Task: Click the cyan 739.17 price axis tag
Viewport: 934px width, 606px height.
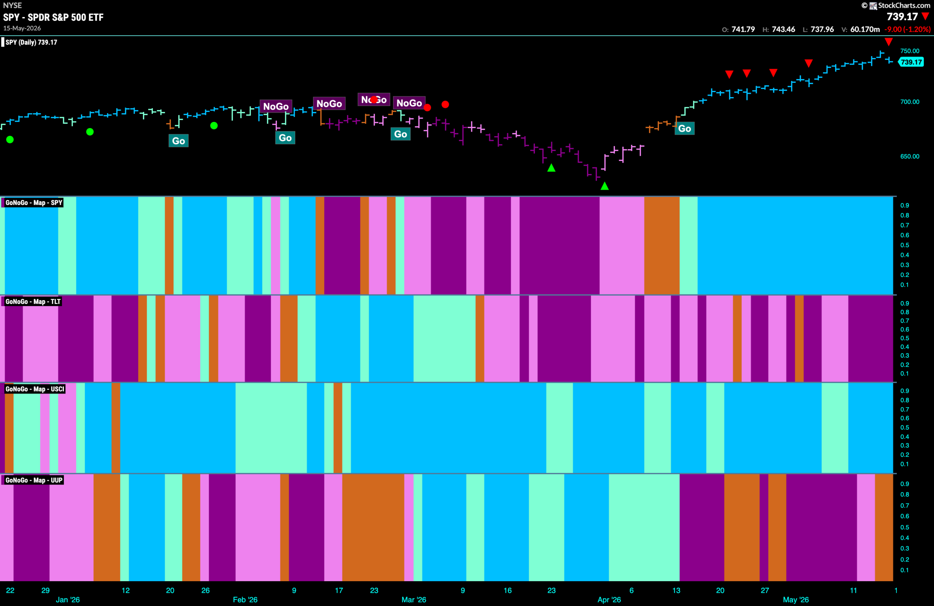Action: [911, 62]
